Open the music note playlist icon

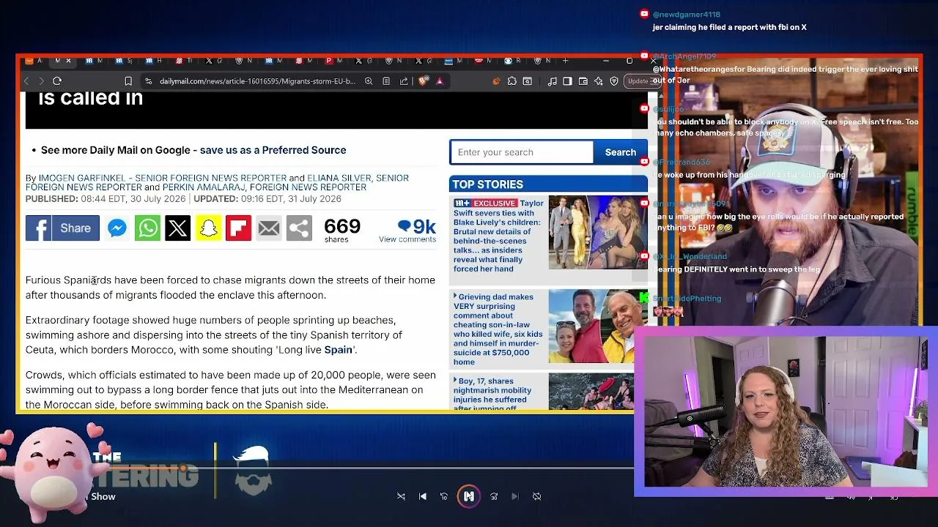(553, 81)
